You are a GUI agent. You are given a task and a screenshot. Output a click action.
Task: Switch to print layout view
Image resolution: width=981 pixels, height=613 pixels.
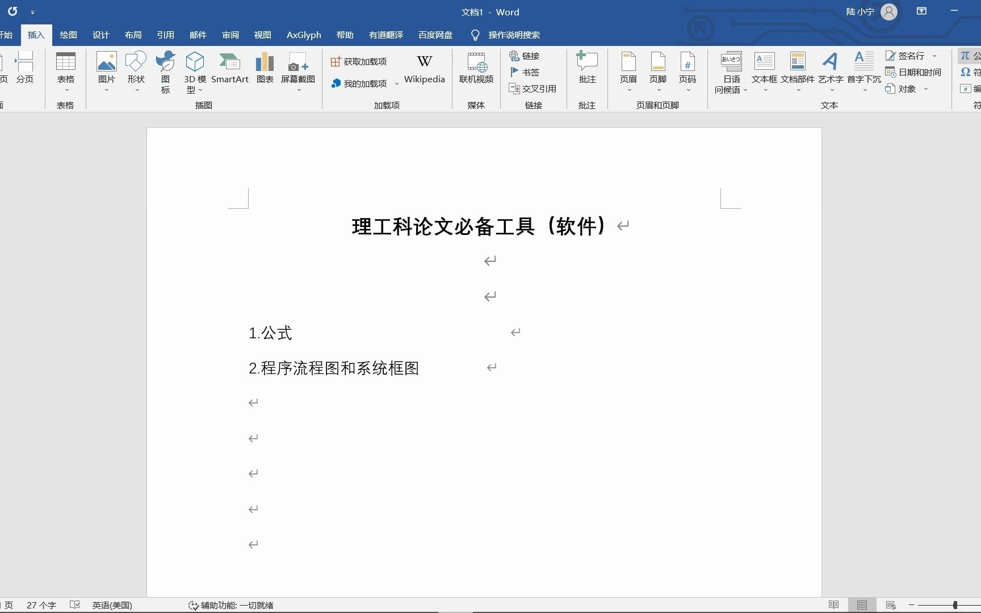tap(862, 605)
